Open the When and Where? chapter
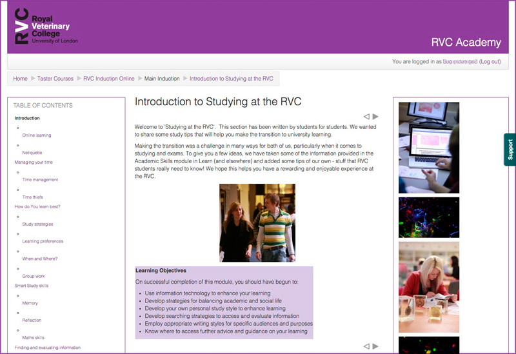This screenshot has width=516, height=354. 40,259
